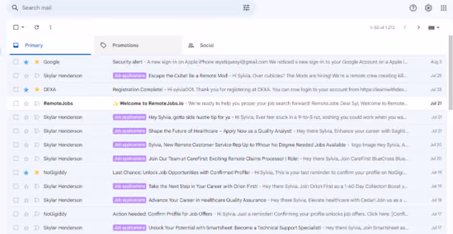
Task: Toggle importance marker on Google email
Action: coord(37,62)
